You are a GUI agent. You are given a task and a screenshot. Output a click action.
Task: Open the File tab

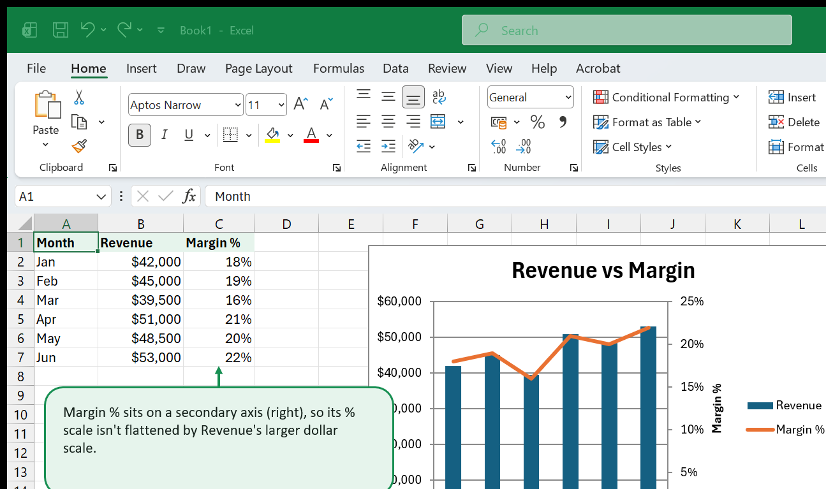tap(36, 68)
